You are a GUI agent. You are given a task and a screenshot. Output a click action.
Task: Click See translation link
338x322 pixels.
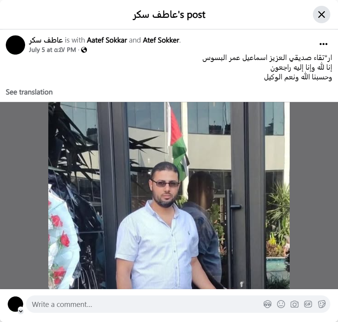point(29,92)
